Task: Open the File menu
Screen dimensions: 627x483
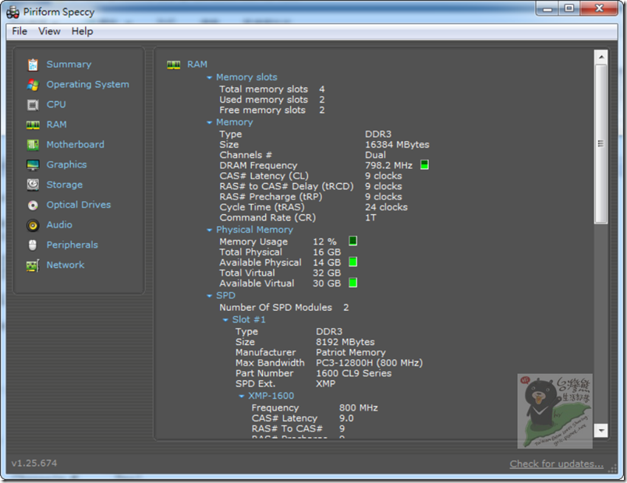Action: point(19,31)
